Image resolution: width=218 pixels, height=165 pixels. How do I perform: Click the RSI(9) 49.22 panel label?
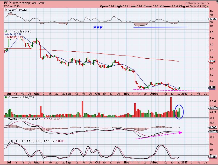coord(17,10)
